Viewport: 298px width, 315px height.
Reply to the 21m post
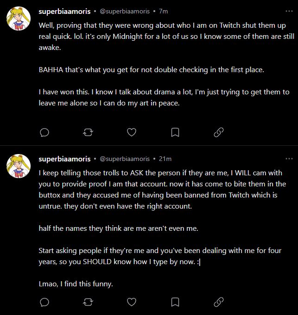(x=44, y=302)
